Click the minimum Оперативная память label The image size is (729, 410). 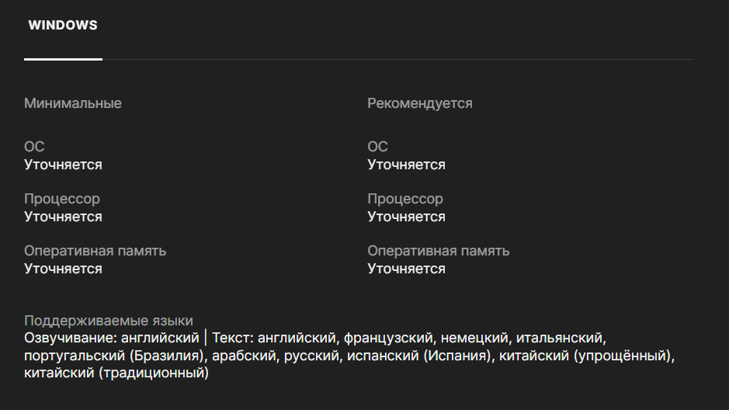coord(95,251)
